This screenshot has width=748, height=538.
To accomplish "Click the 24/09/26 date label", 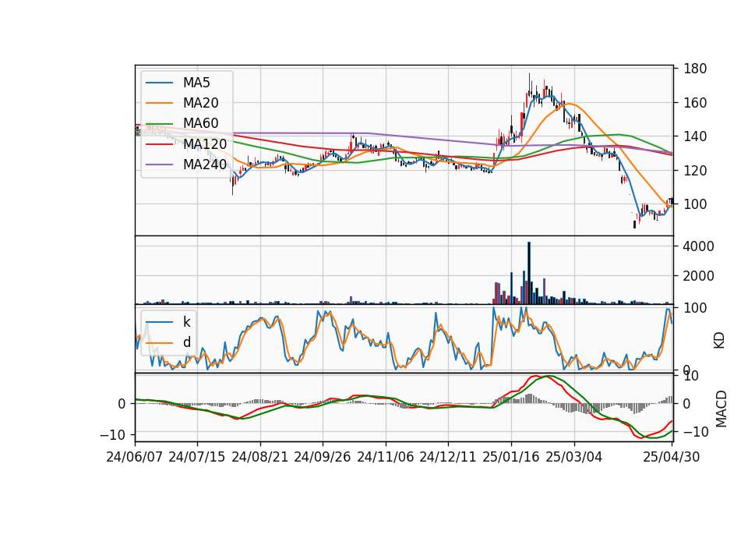I will (x=322, y=457).
